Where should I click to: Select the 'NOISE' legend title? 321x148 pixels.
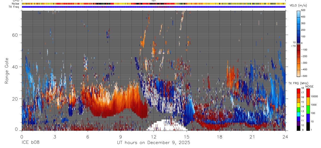[x=309, y=86]
